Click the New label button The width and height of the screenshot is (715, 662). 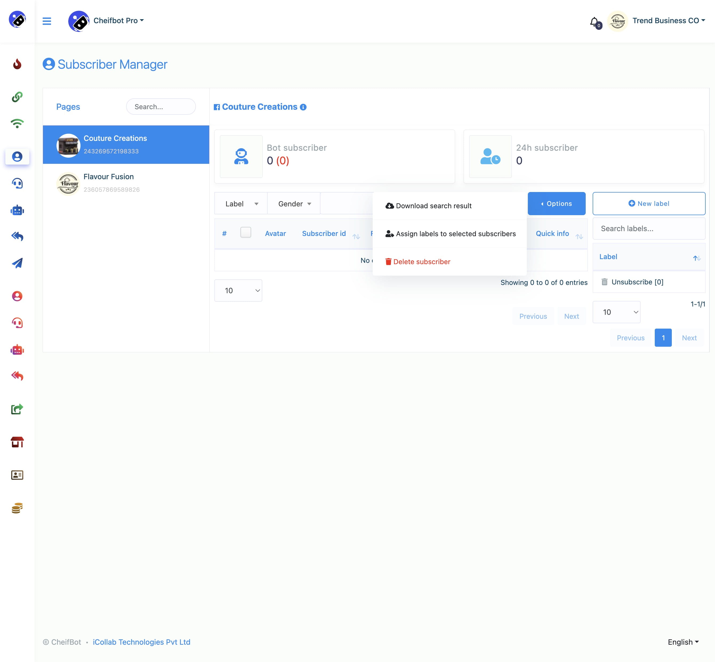click(x=648, y=203)
